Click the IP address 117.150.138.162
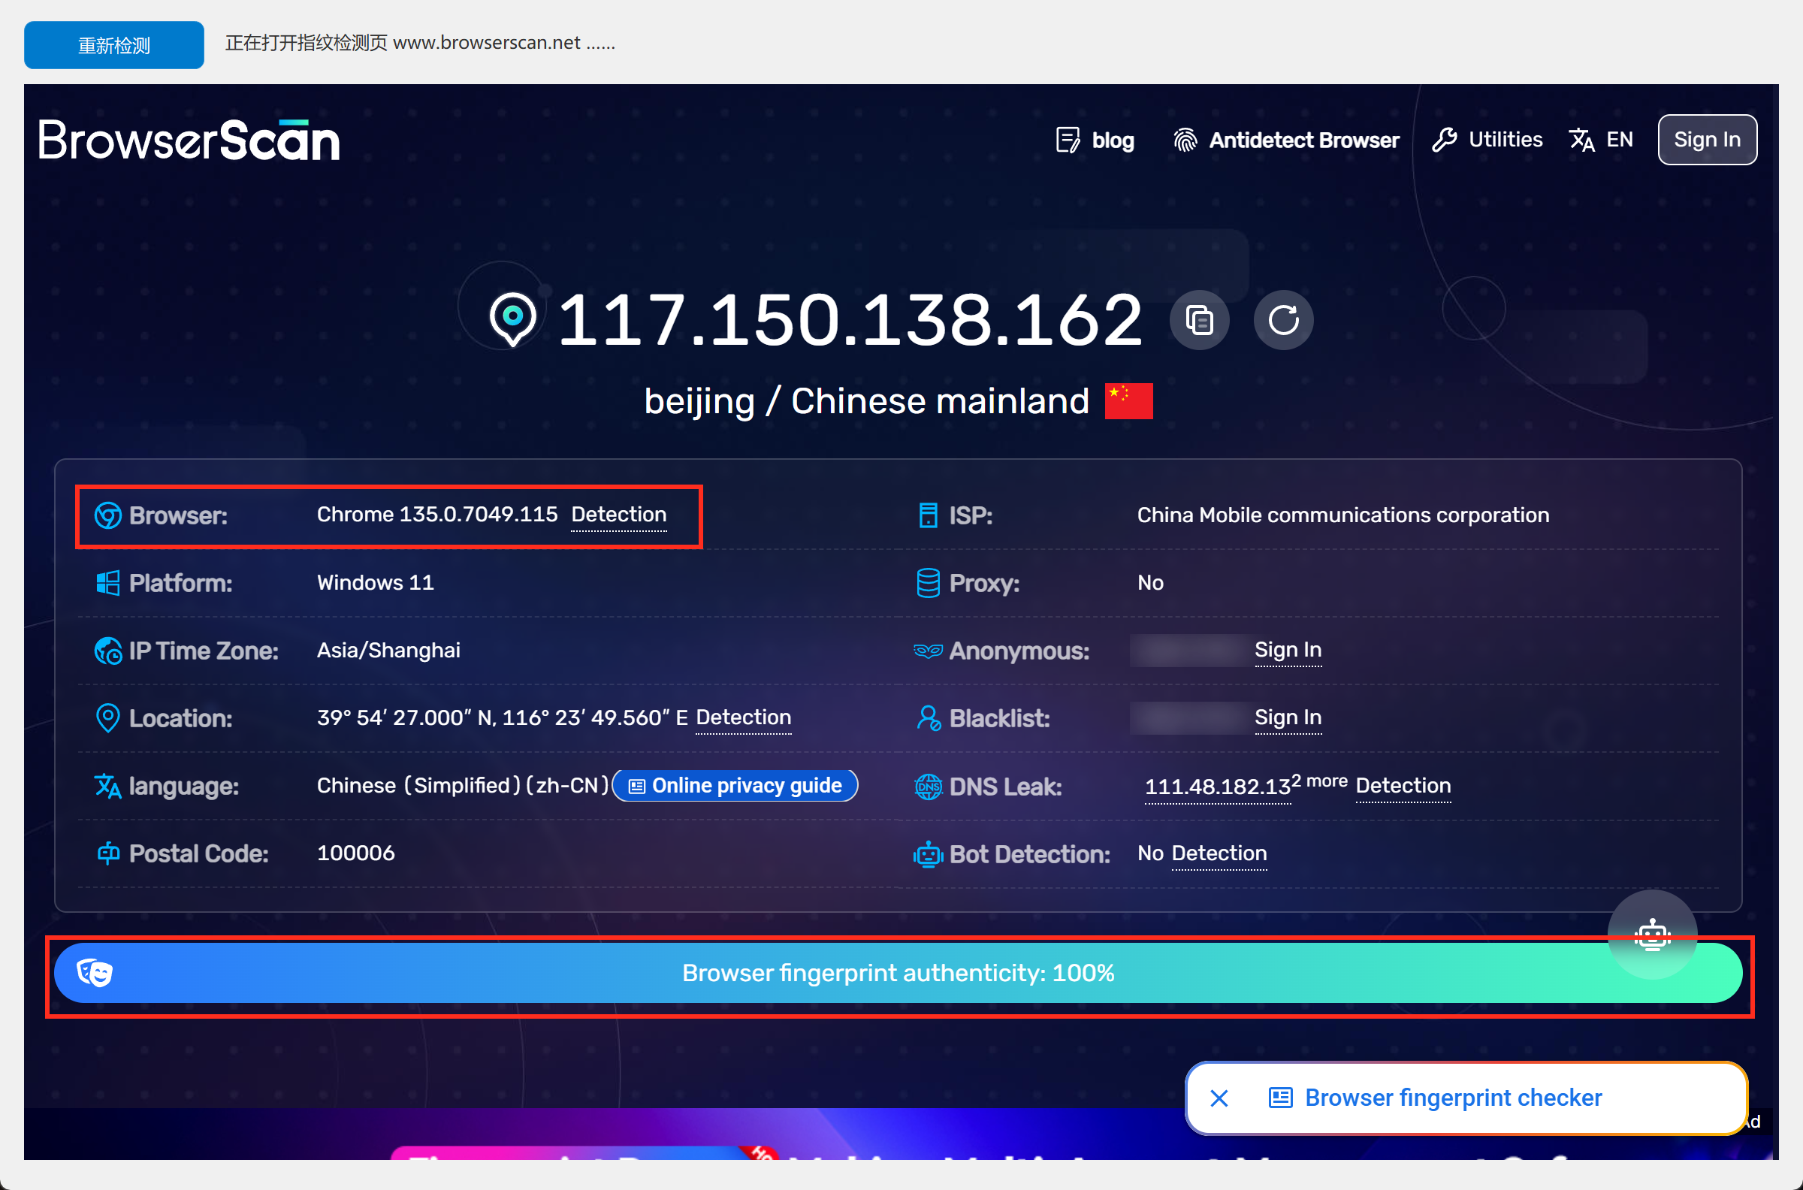The image size is (1803, 1190). click(x=850, y=320)
